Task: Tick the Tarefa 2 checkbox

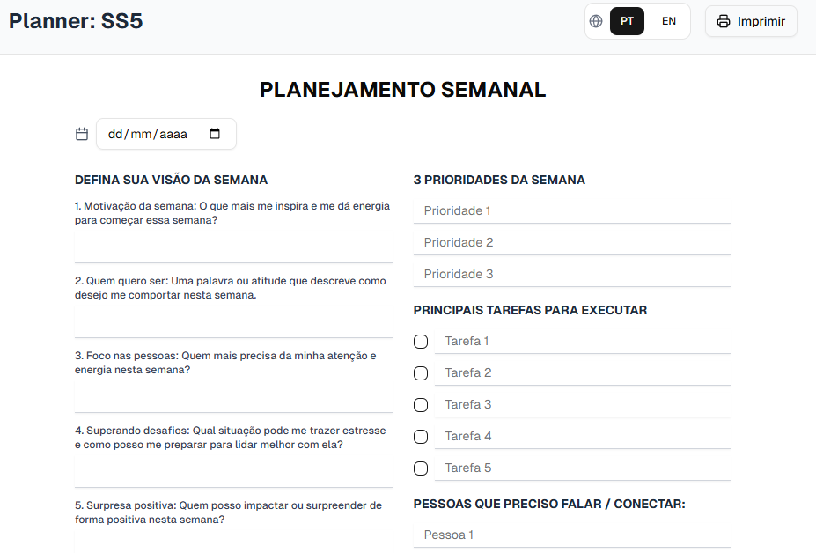Action: [x=421, y=373]
